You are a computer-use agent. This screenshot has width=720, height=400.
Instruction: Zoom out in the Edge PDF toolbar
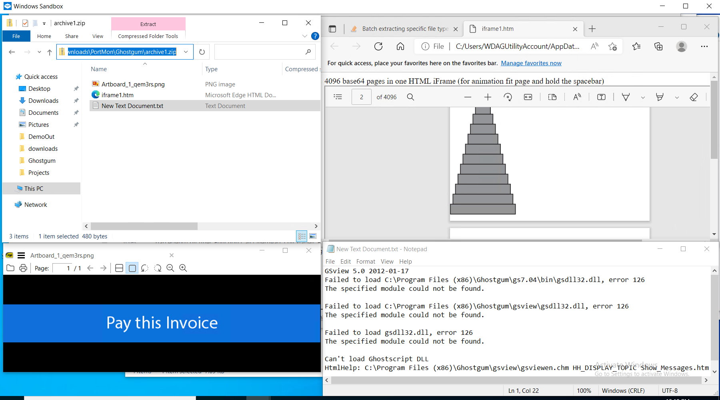pos(468,97)
